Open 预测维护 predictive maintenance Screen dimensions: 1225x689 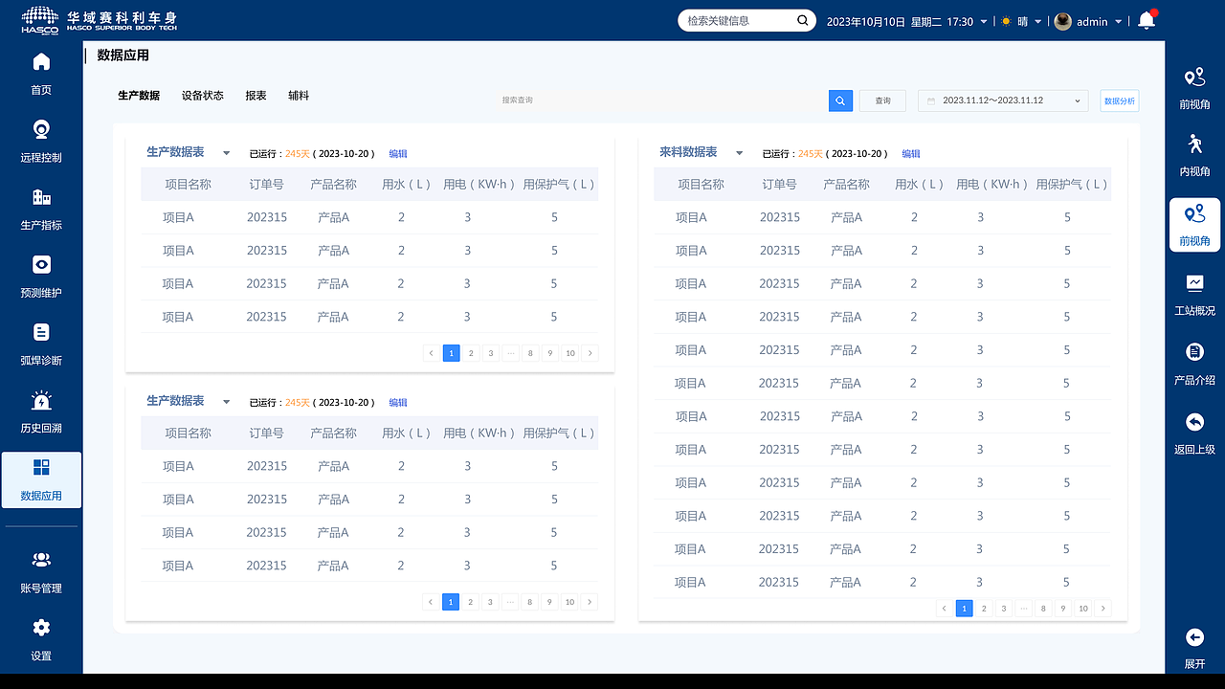41,277
